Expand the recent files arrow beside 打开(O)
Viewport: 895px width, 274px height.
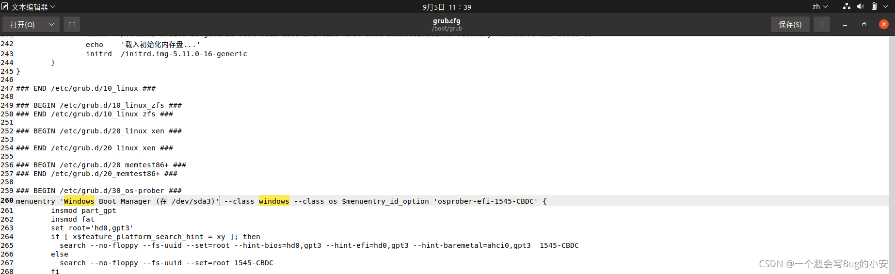pyautogui.click(x=51, y=24)
